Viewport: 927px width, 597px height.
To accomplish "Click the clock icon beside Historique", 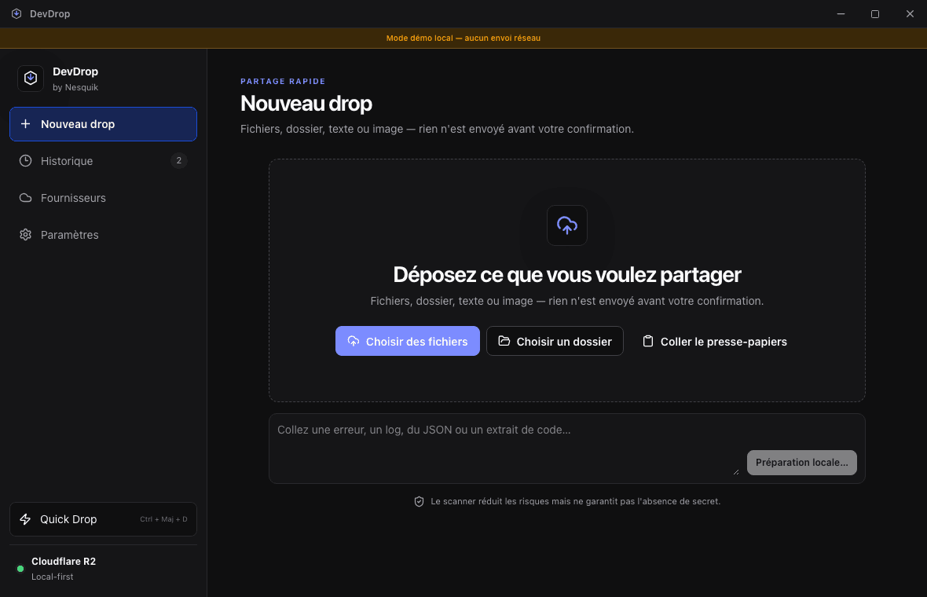I will 25,161.
